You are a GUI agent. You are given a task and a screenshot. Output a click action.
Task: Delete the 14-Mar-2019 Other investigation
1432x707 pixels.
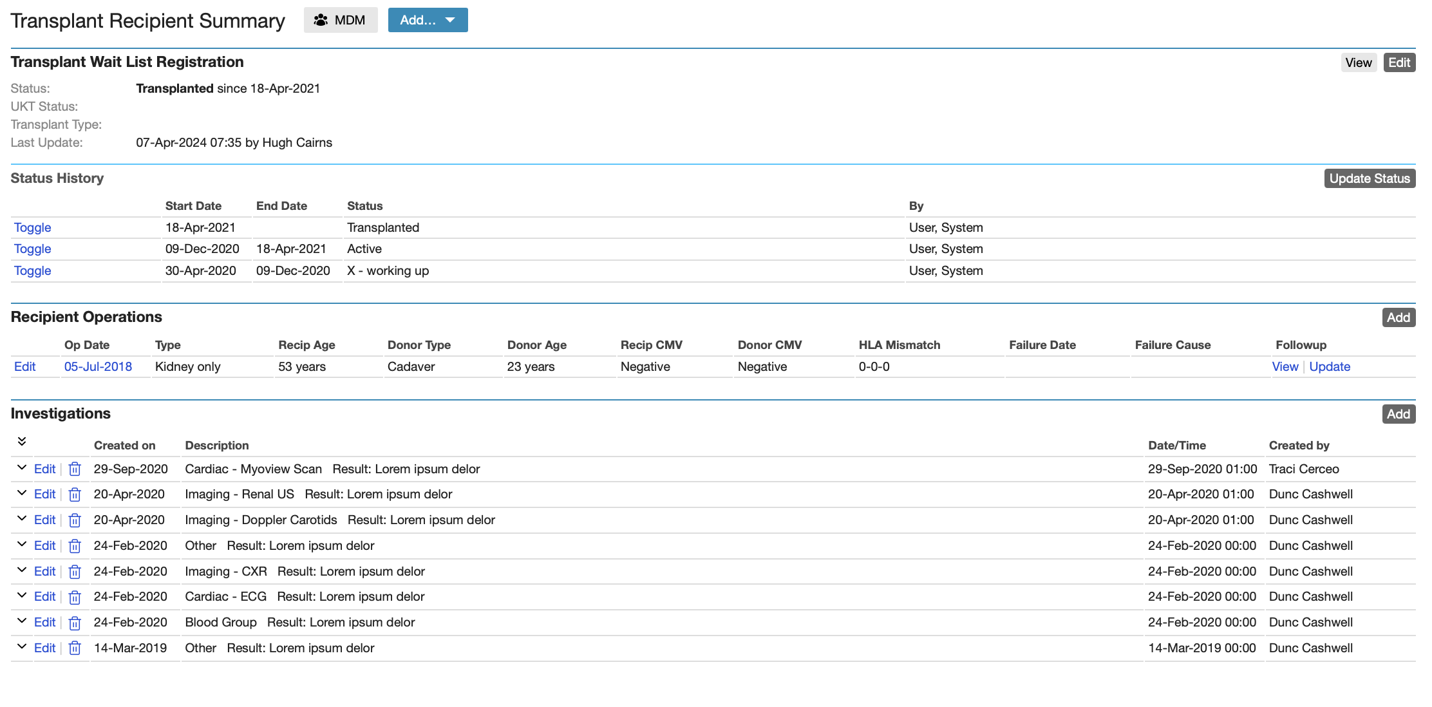(75, 648)
